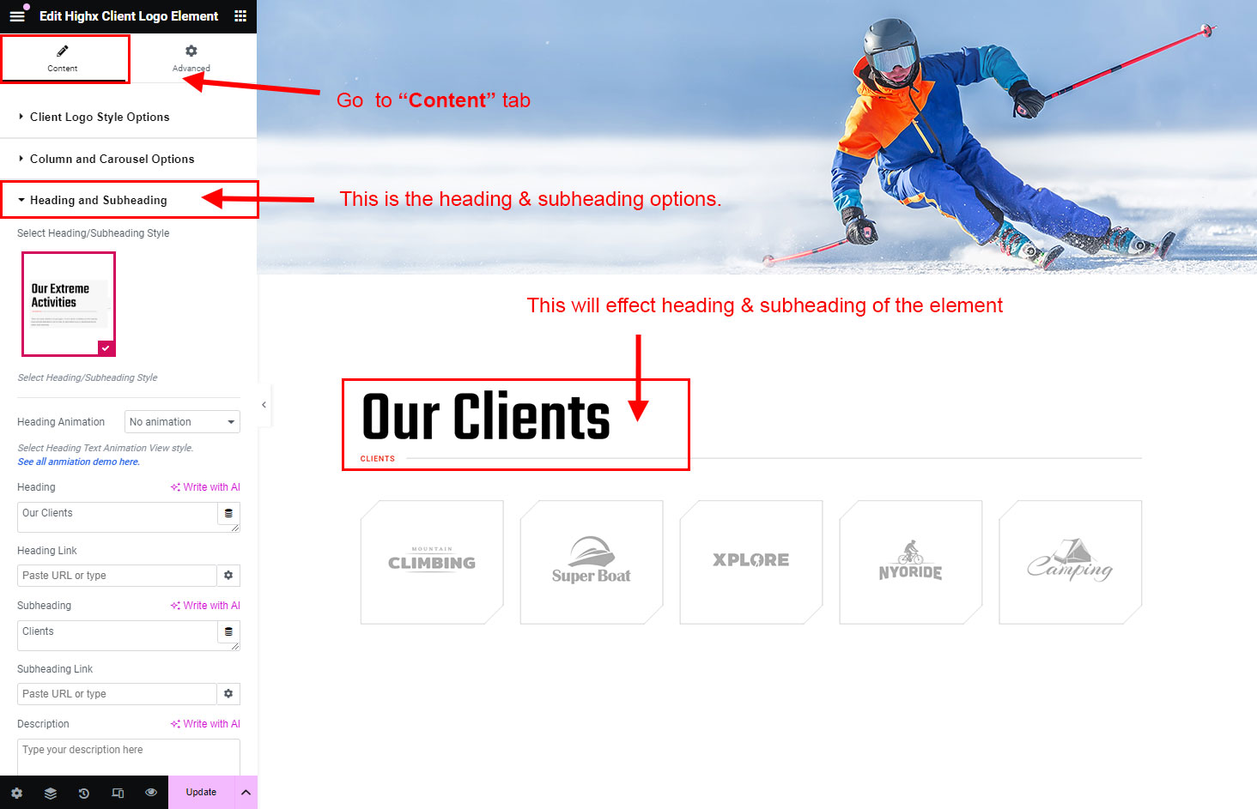Switch to the Advanced tab
The width and height of the screenshot is (1257, 809).
(191, 58)
